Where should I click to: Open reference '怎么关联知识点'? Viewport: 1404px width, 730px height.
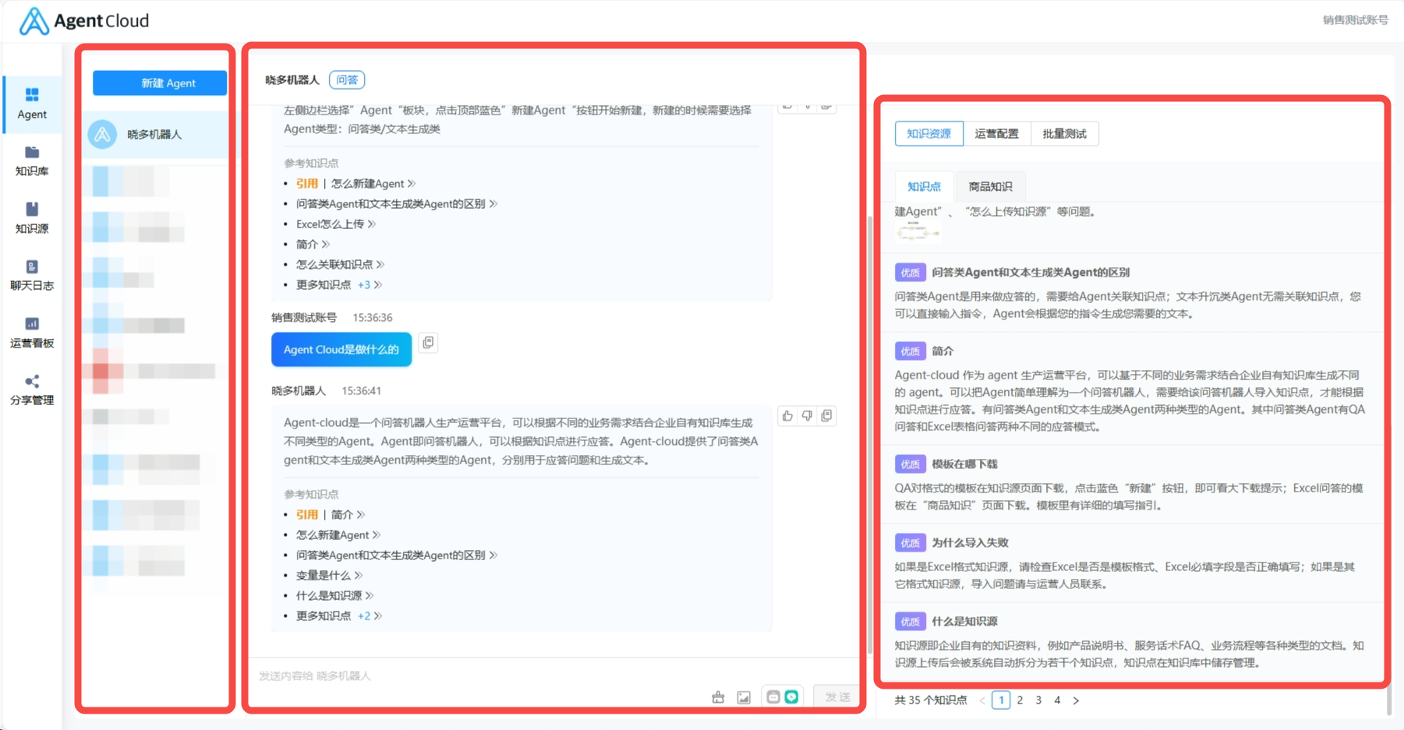(x=340, y=264)
